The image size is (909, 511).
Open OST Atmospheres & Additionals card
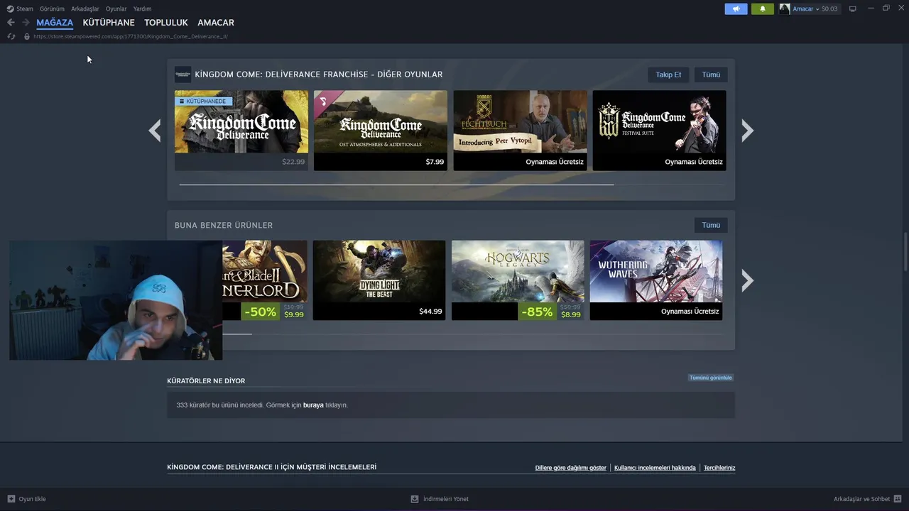pyautogui.click(x=381, y=130)
